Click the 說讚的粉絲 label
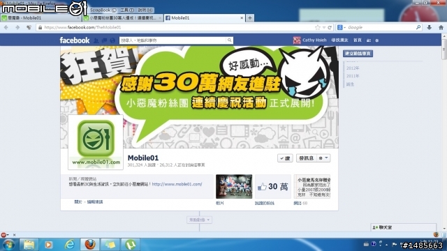This screenshot has height=251, width=447. point(264,203)
